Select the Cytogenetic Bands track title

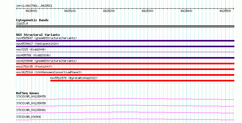click(x=32, y=20)
